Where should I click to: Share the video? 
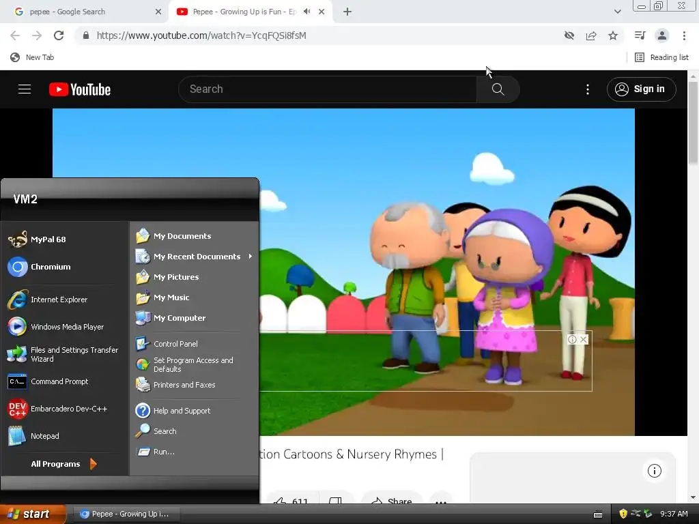[393, 499]
